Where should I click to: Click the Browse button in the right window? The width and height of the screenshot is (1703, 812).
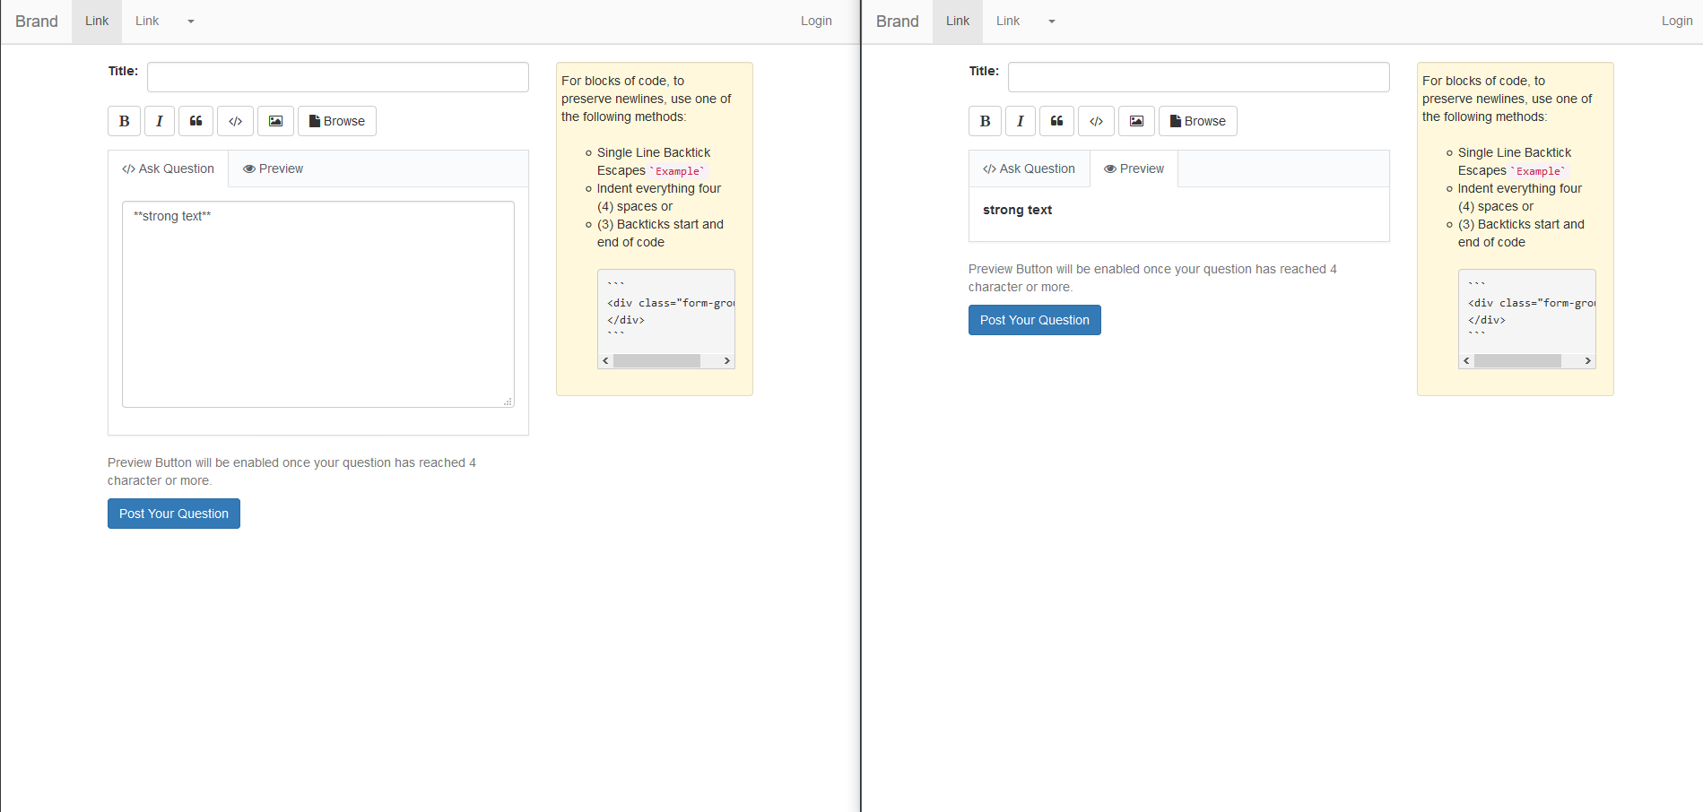click(x=1198, y=121)
